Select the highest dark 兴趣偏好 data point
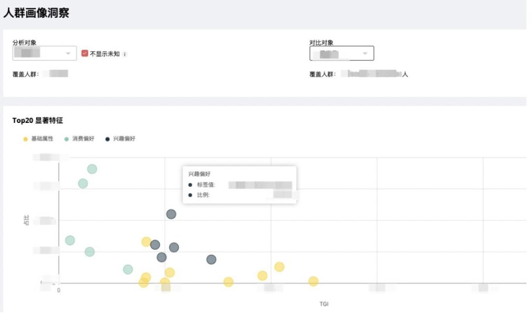This screenshot has width=532, height=316. click(171, 214)
